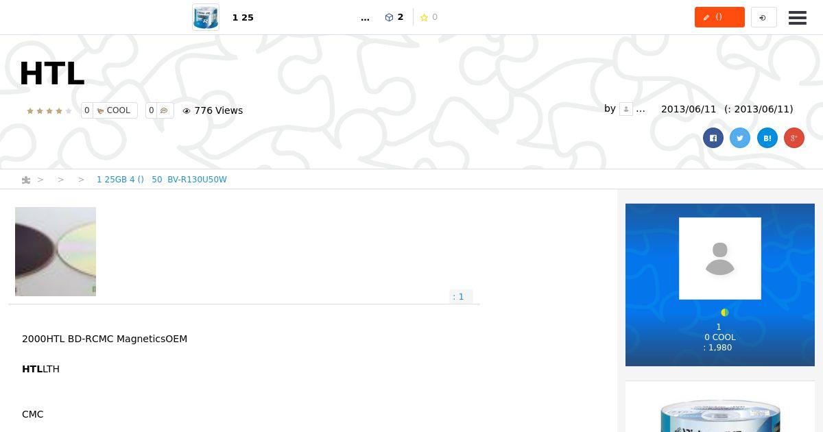Click the author avatar next to 'by'
Viewport: 823px width, 432px height.
click(625, 109)
